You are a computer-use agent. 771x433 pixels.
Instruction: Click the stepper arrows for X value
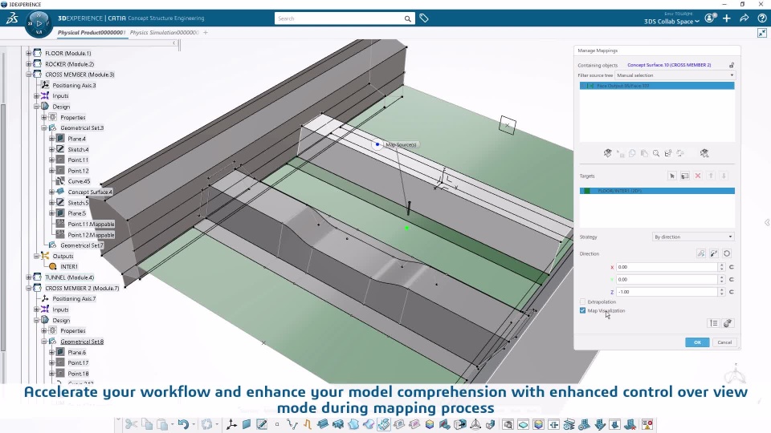[721, 267]
